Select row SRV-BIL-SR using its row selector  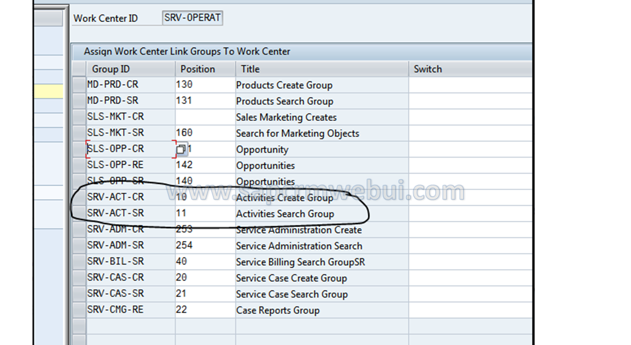pos(79,262)
